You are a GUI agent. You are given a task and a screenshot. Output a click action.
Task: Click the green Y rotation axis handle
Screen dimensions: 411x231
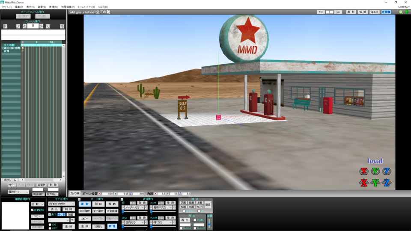(375, 171)
